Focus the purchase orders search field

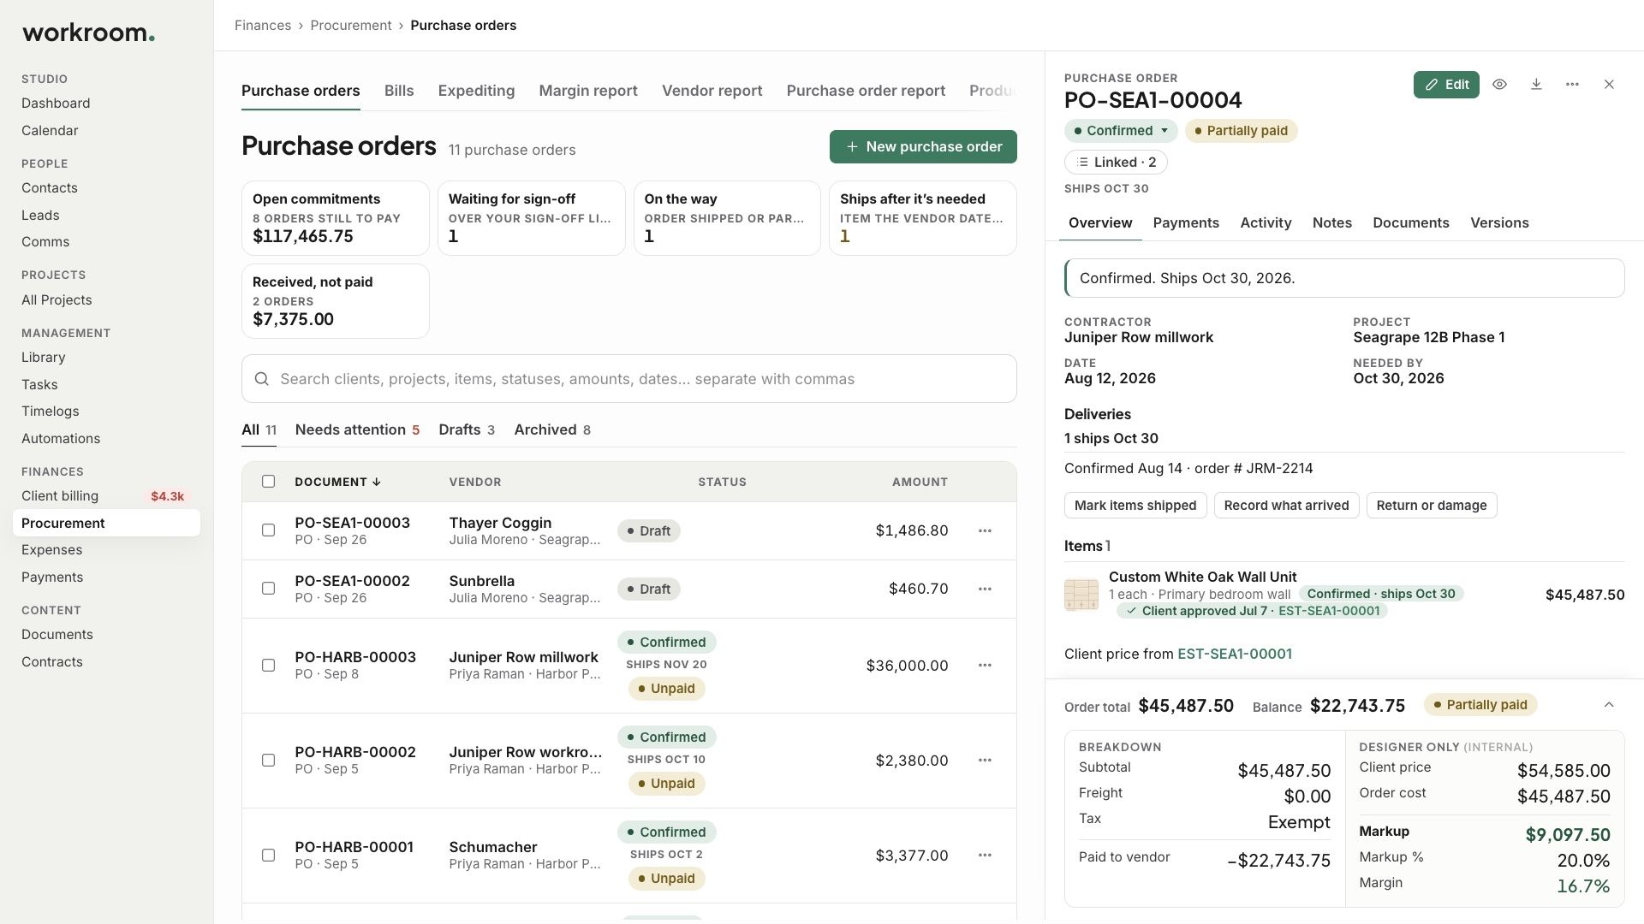[629, 379]
